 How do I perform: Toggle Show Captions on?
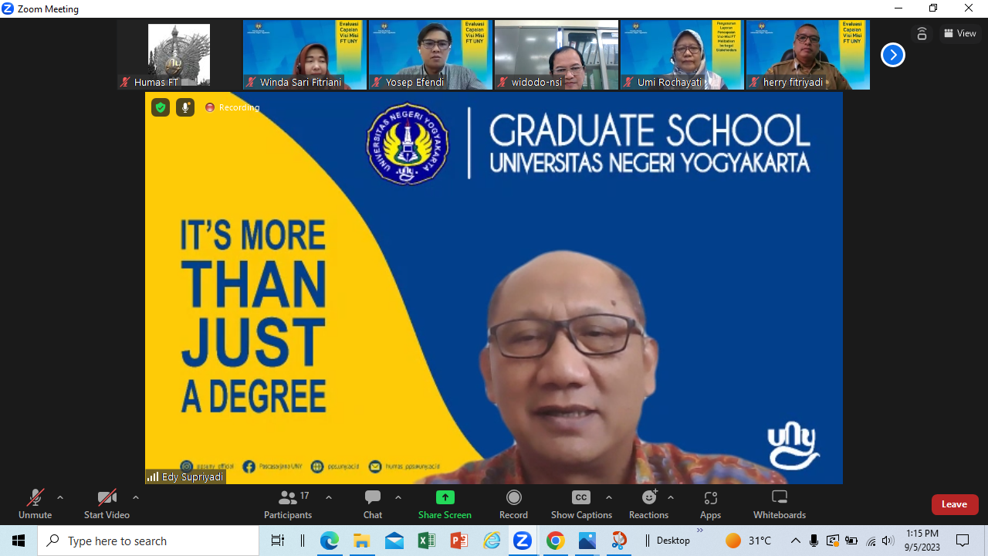tap(580, 498)
